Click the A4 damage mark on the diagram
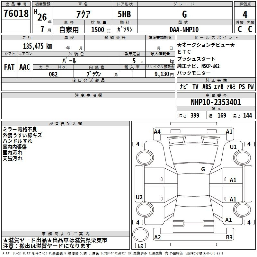Image resolution: width=257 pixels, height=257 pixels. click(157, 132)
